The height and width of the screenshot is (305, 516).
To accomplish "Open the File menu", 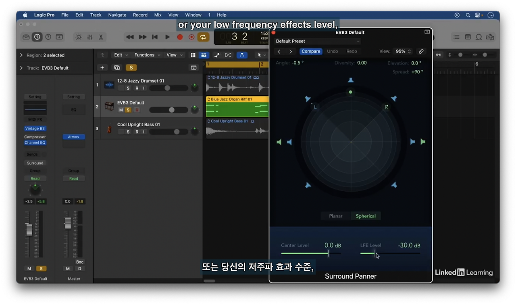I will tap(65, 15).
